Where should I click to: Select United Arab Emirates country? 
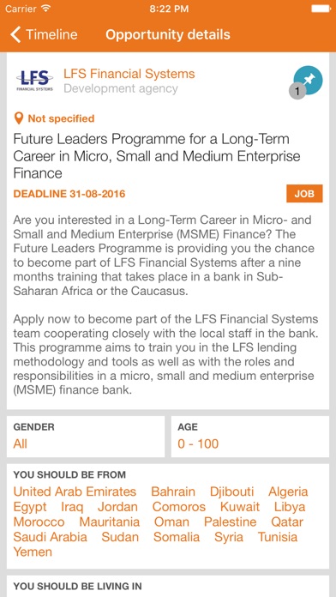pyautogui.click(x=75, y=491)
